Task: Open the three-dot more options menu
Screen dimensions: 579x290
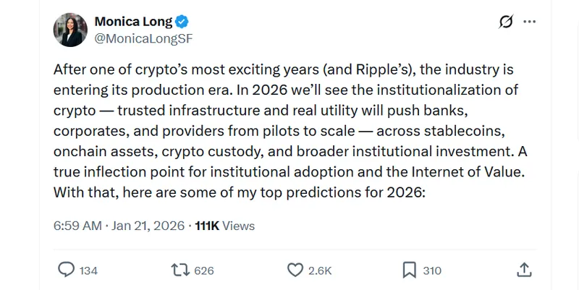Action: pos(530,22)
